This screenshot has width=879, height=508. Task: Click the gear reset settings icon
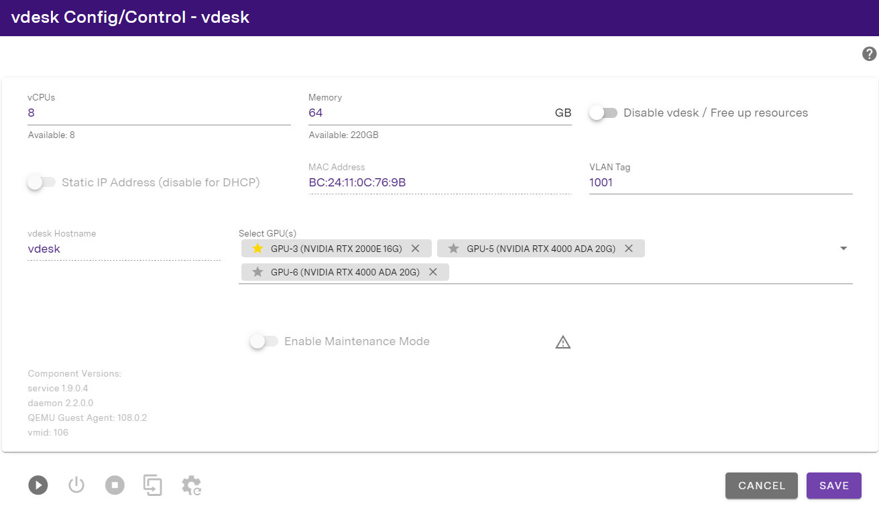(x=192, y=485)
